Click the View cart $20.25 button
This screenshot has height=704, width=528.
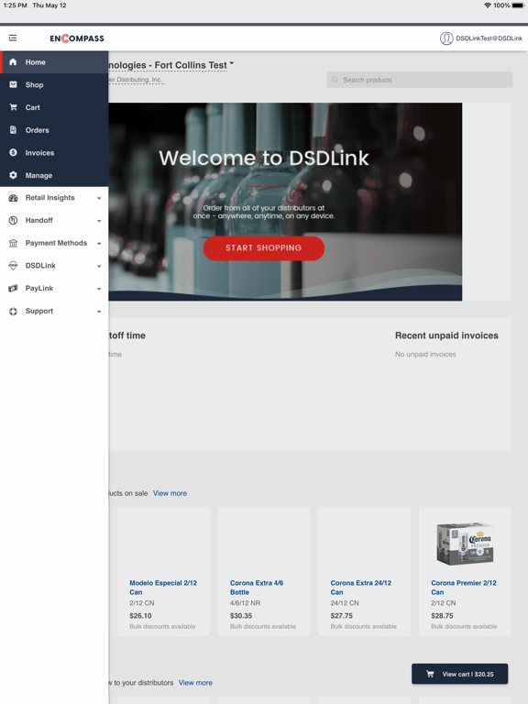click(460, 674)
